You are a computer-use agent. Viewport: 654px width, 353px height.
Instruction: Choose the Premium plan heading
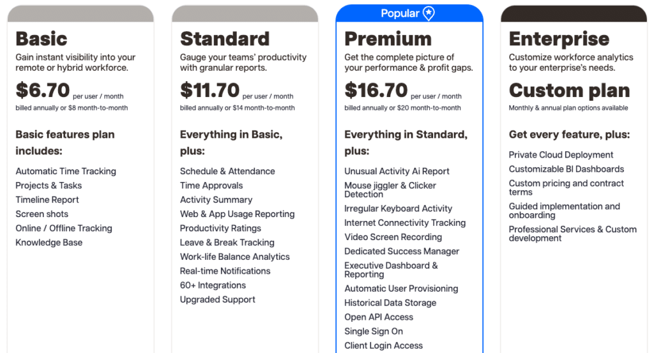(x=388, y=39)
